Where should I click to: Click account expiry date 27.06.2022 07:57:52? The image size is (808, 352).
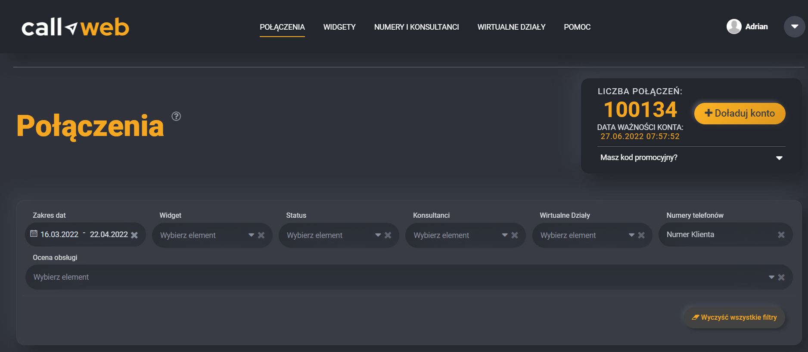pos(640,136)
